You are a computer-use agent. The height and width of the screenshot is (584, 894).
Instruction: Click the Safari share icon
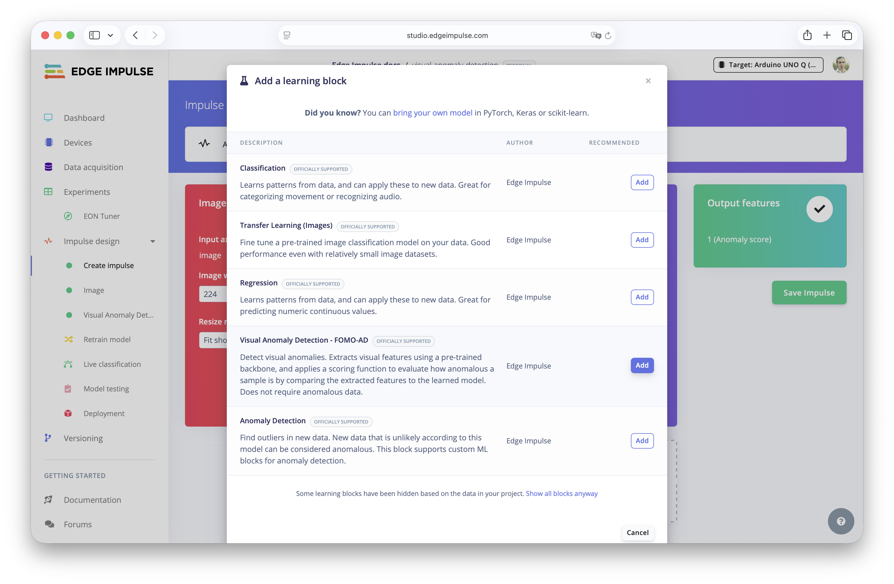pos(807,35)
